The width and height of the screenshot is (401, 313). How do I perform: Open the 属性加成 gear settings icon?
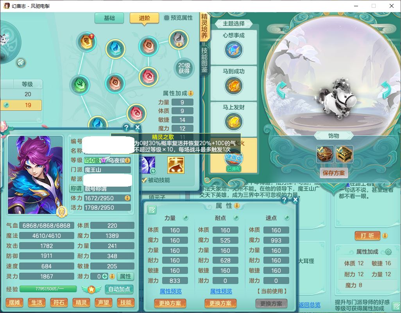coord(388,252)
